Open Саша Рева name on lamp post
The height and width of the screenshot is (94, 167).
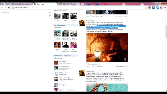pos(90,21)
